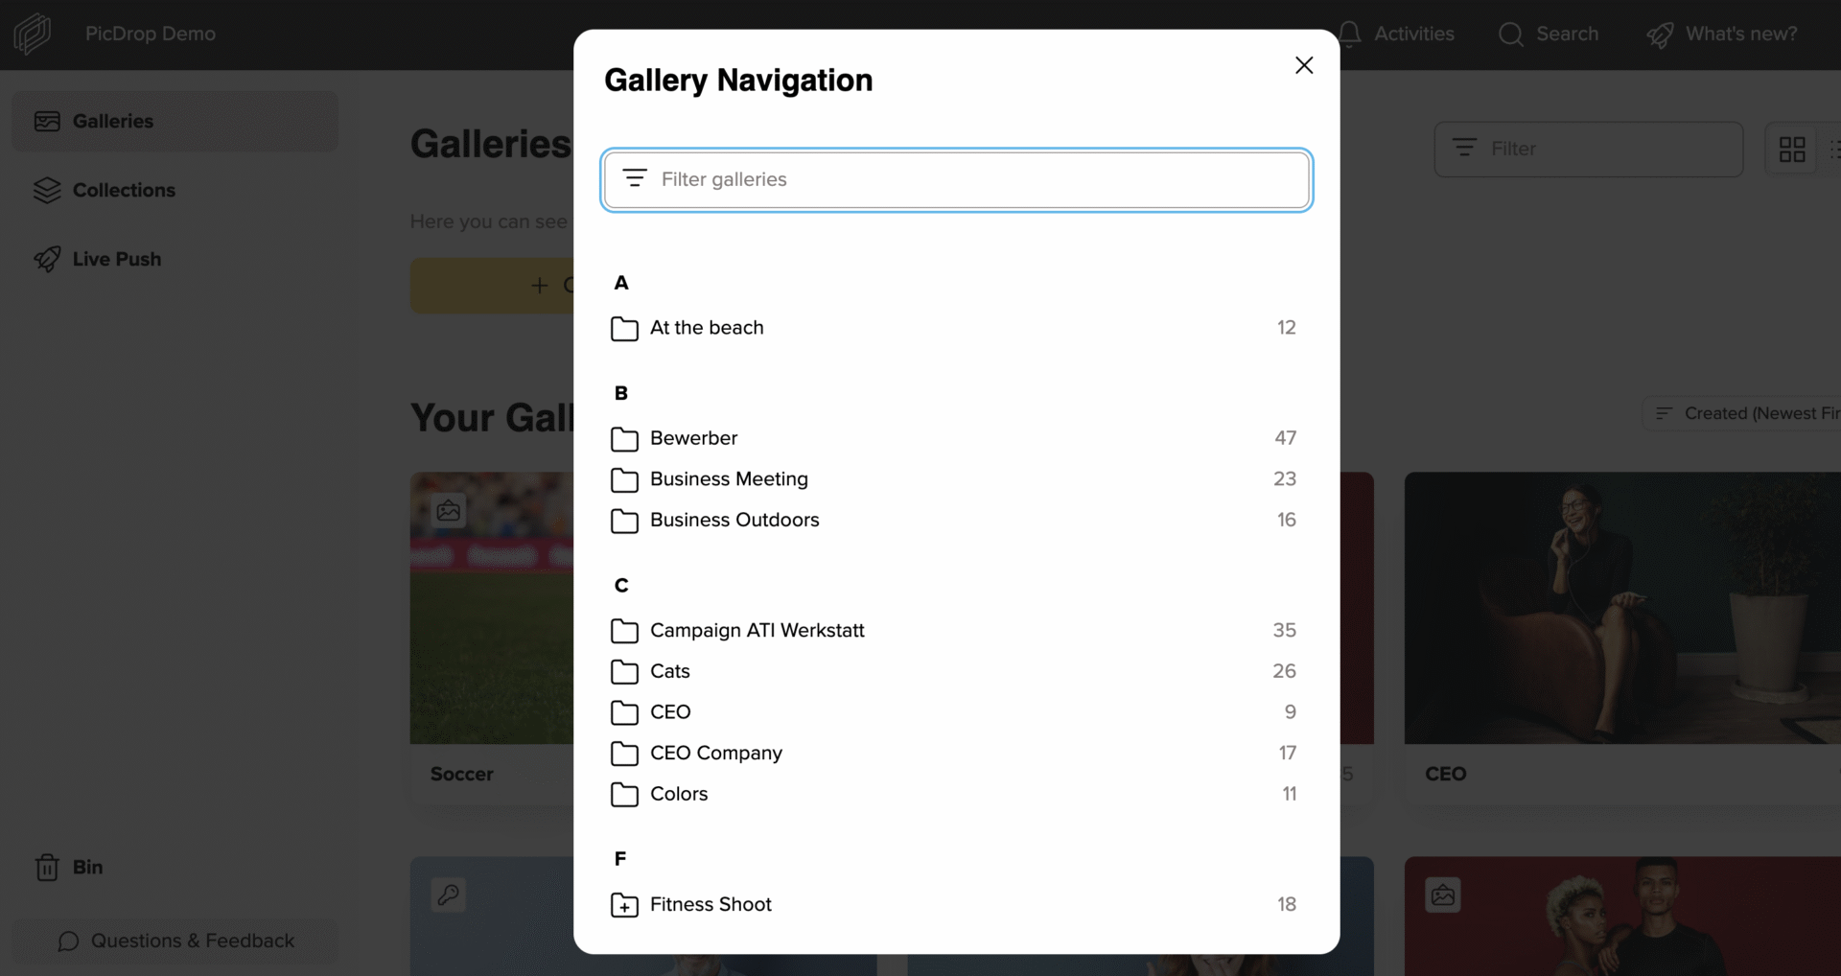Click the PicDrop logo icon
Screen dimensions: 1841x976
(32, 34)
